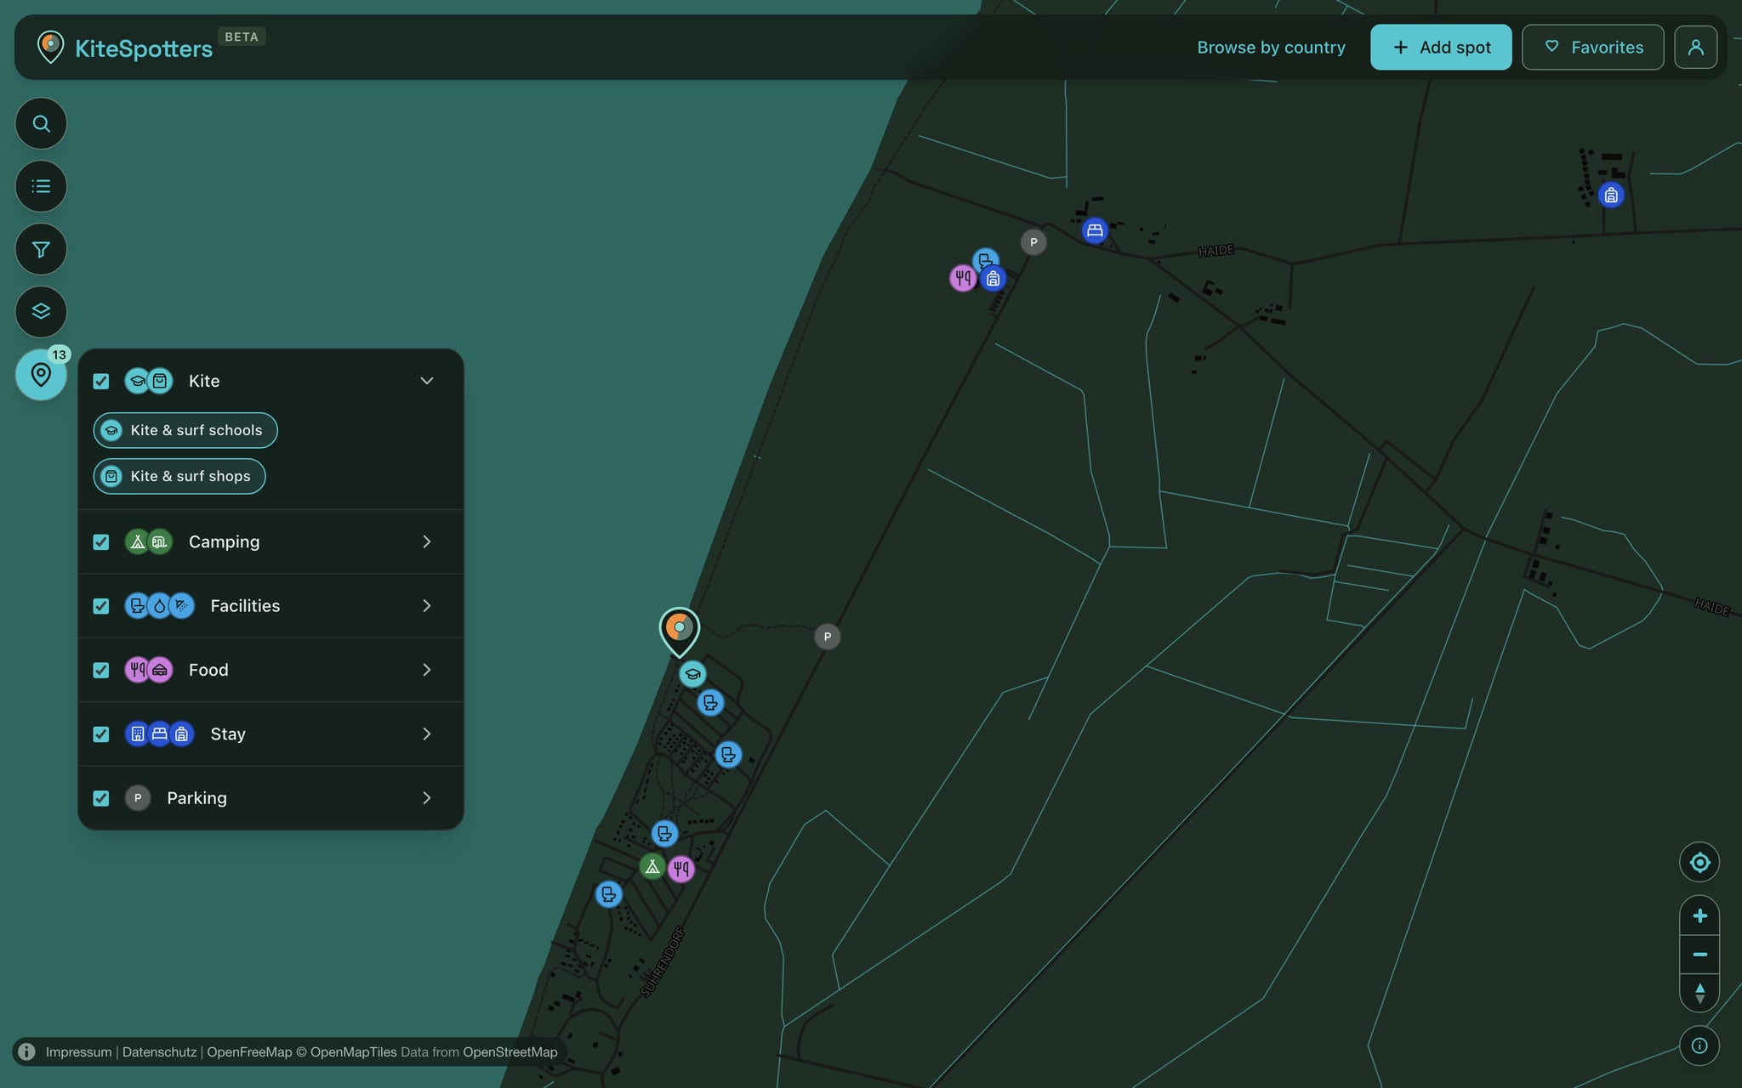Select the orange kite spot pin marker
Viewport: 1742px width, 1088px height.
coord(680,630)
